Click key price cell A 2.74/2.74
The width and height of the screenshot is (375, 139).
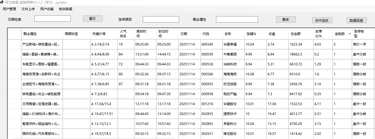[104, 44]
